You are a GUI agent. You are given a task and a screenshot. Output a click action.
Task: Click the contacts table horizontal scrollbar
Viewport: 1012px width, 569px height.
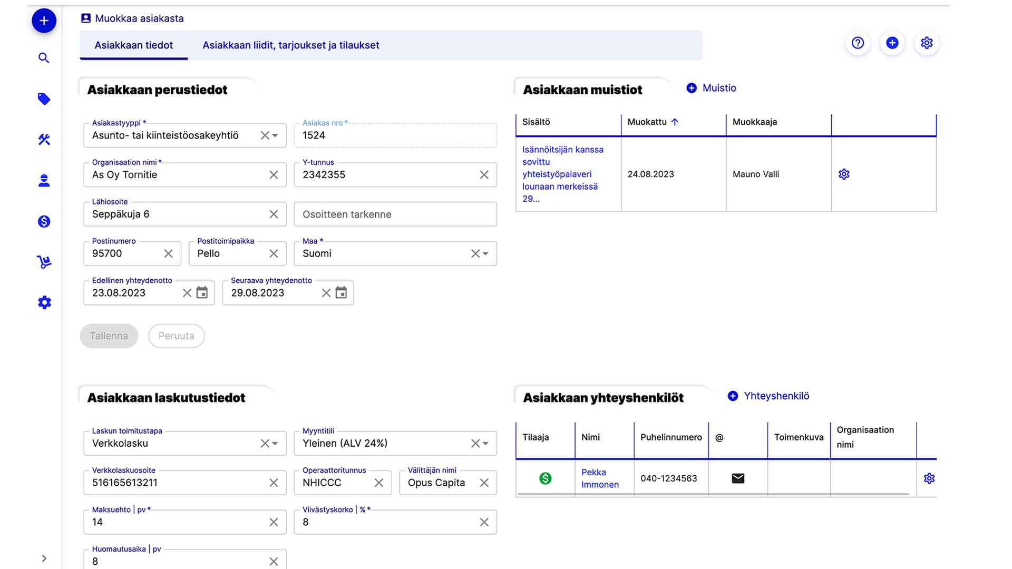tap(714, 494)
